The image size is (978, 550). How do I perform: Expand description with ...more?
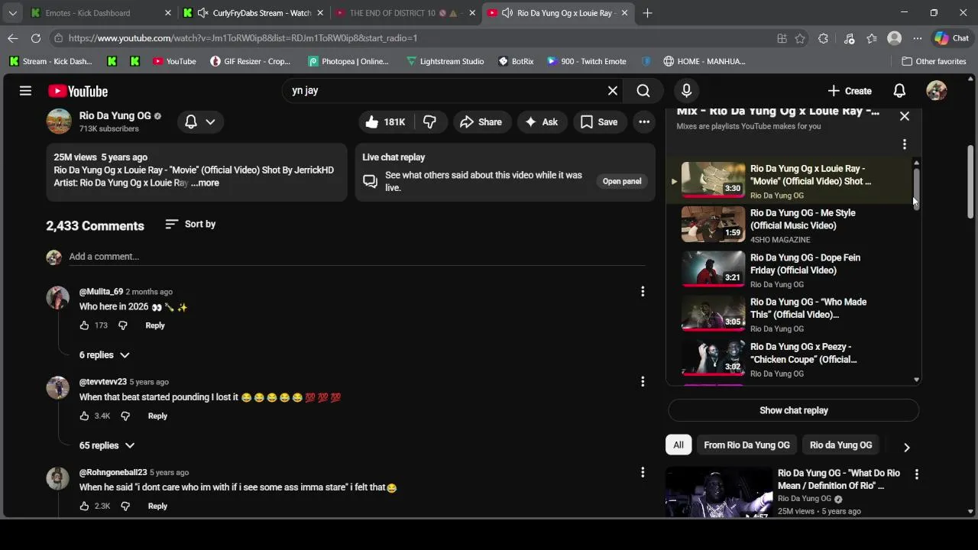click(x=205, y=183)
